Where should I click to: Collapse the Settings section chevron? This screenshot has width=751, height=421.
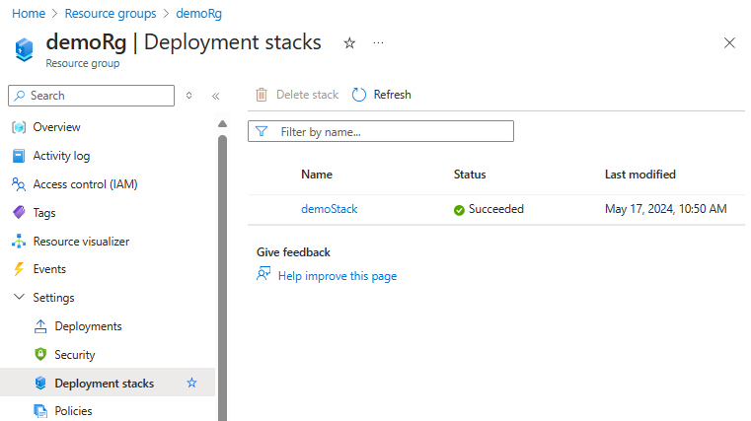click(x=18, y=298)
